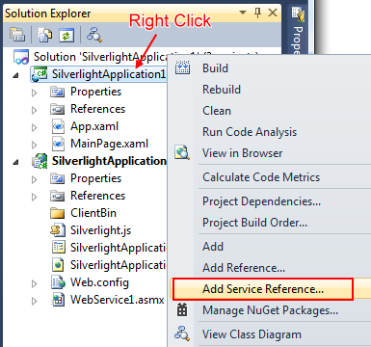The height and width of the screenshot is (347, 371).
Task: Collapse the SilverlightApplication1 project node
Action: (x=15, y=75)
